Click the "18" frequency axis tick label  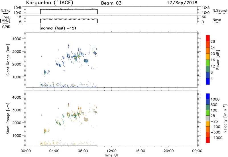19,17
